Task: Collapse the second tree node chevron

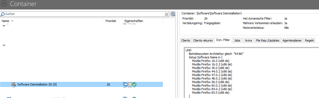Action: coord(4,45)
